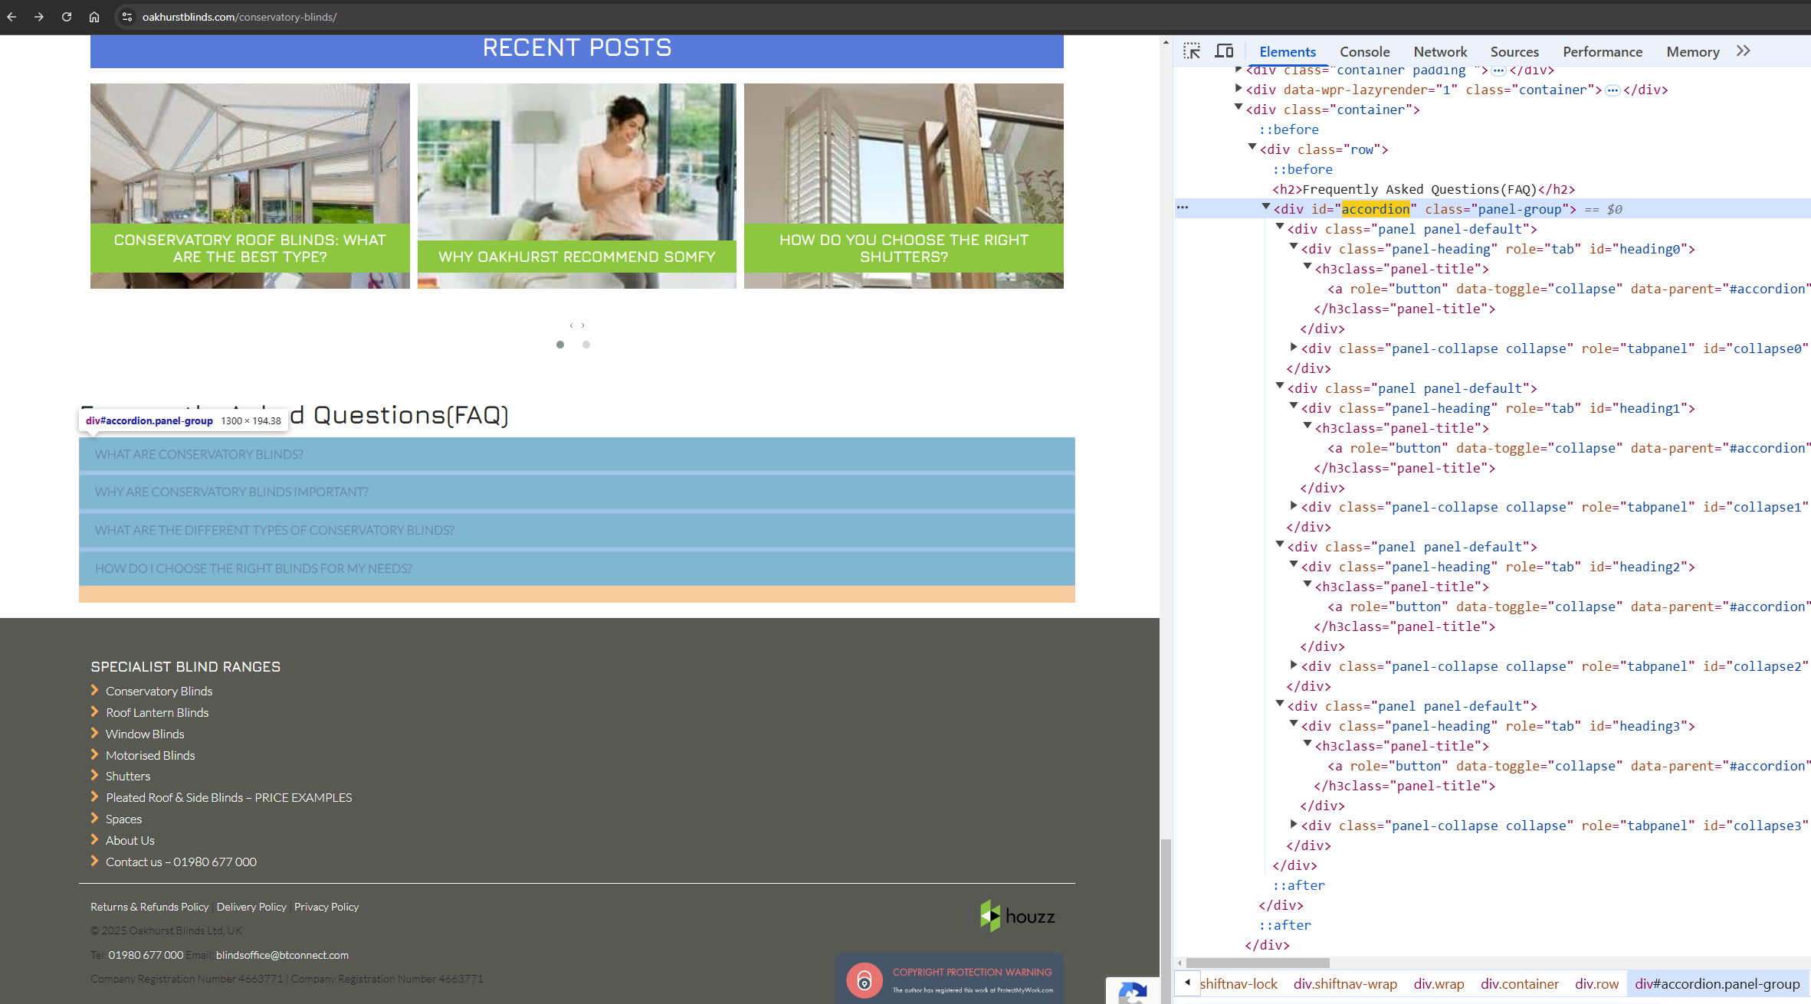Expand 'How do I choose the right blinds' FAQ
Viewport: 1811px width, 1004px height.
pos(577,568)
